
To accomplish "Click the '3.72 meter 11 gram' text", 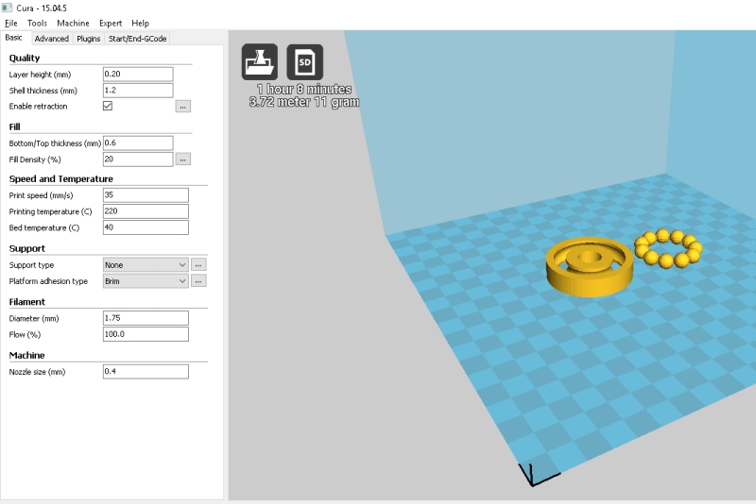I will point(304,102).
